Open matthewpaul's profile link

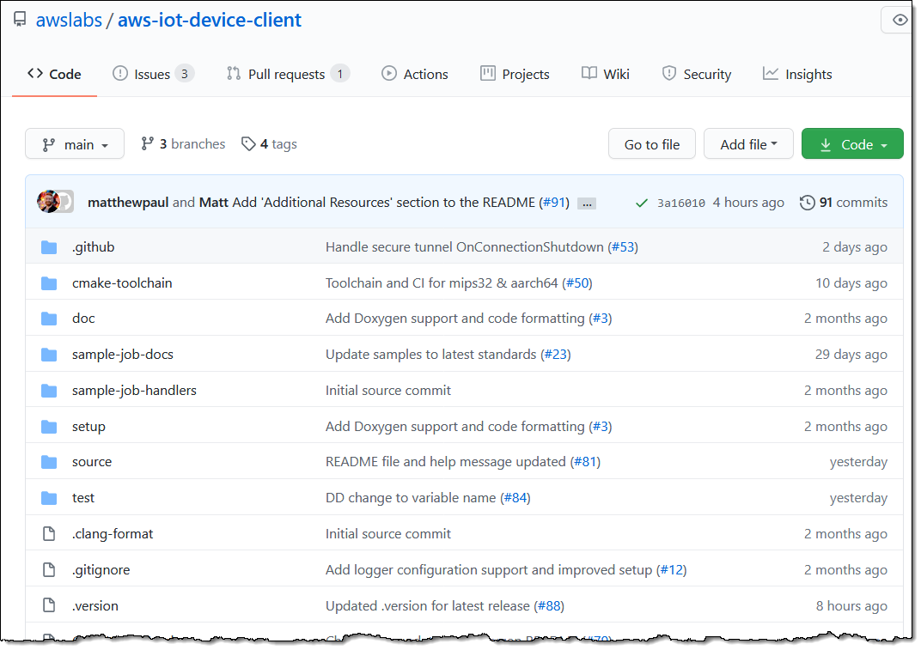128,202
